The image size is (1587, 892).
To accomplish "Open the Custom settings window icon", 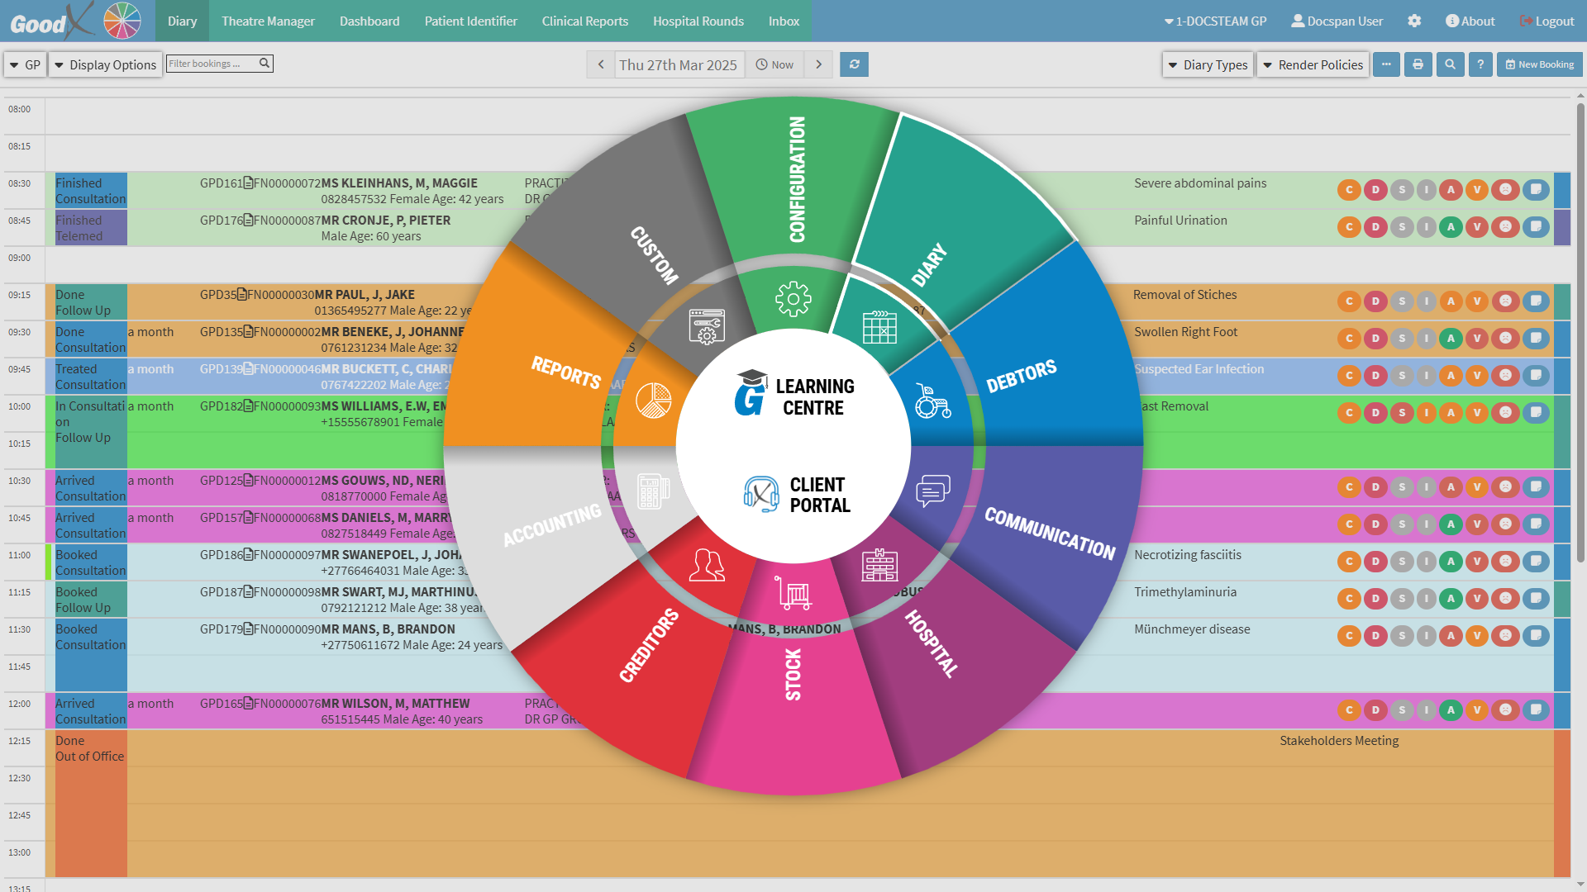I will pyautogui.click(x=707, y=327).
